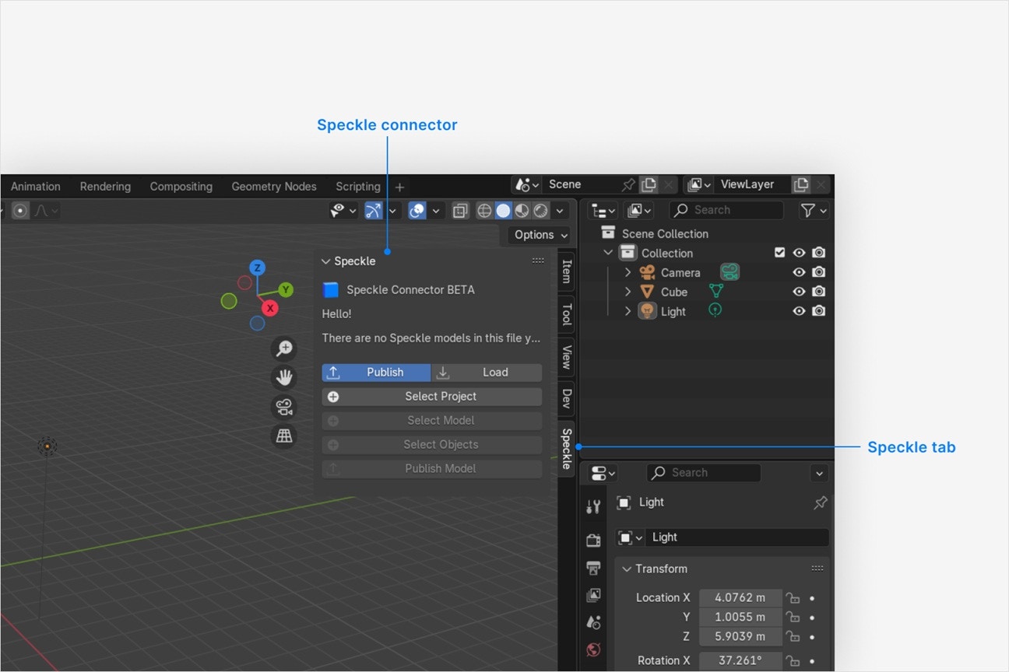Open the viewport Options dropdown
Image resolution: width=1009 pixels, height=672 pixels.
click(541, 235)
